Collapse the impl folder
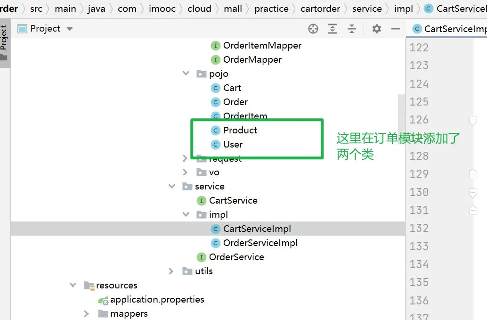Viewport: 487px width, 320px height. (186, 215)
